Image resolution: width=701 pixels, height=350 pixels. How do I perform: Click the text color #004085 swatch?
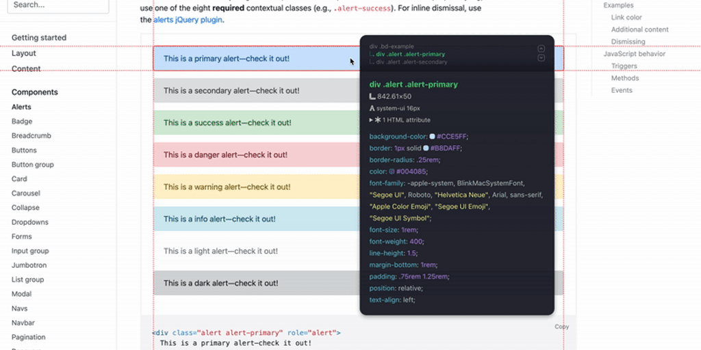[x=392, y=172]
